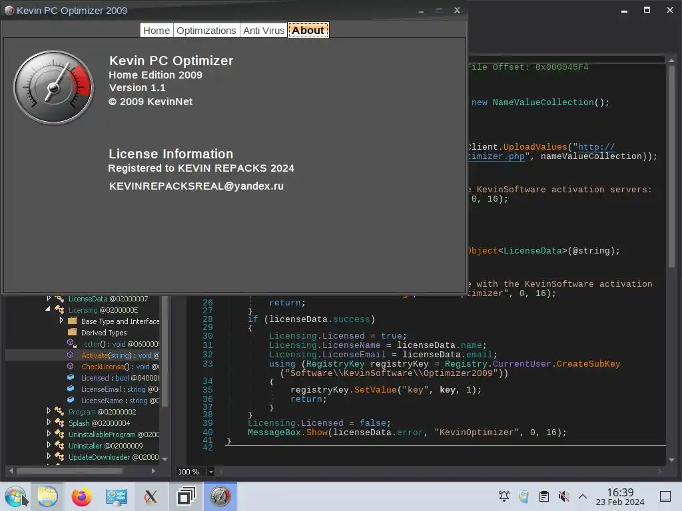Click the UploadValues method reference in code
The image size is (682, 511).
(x=535, y=147)
